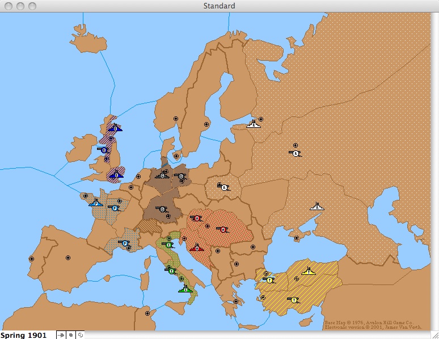Select the Turkish army in Smyrna
Image resolution: width=439 pixels, height=339 pixels.
[x=294, y=300]
